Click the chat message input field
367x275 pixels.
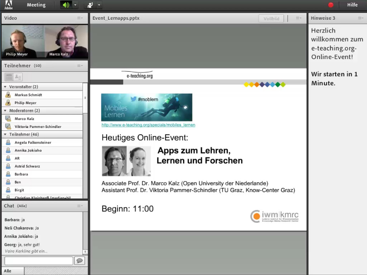pyautogui.click(x=39, y=261)
